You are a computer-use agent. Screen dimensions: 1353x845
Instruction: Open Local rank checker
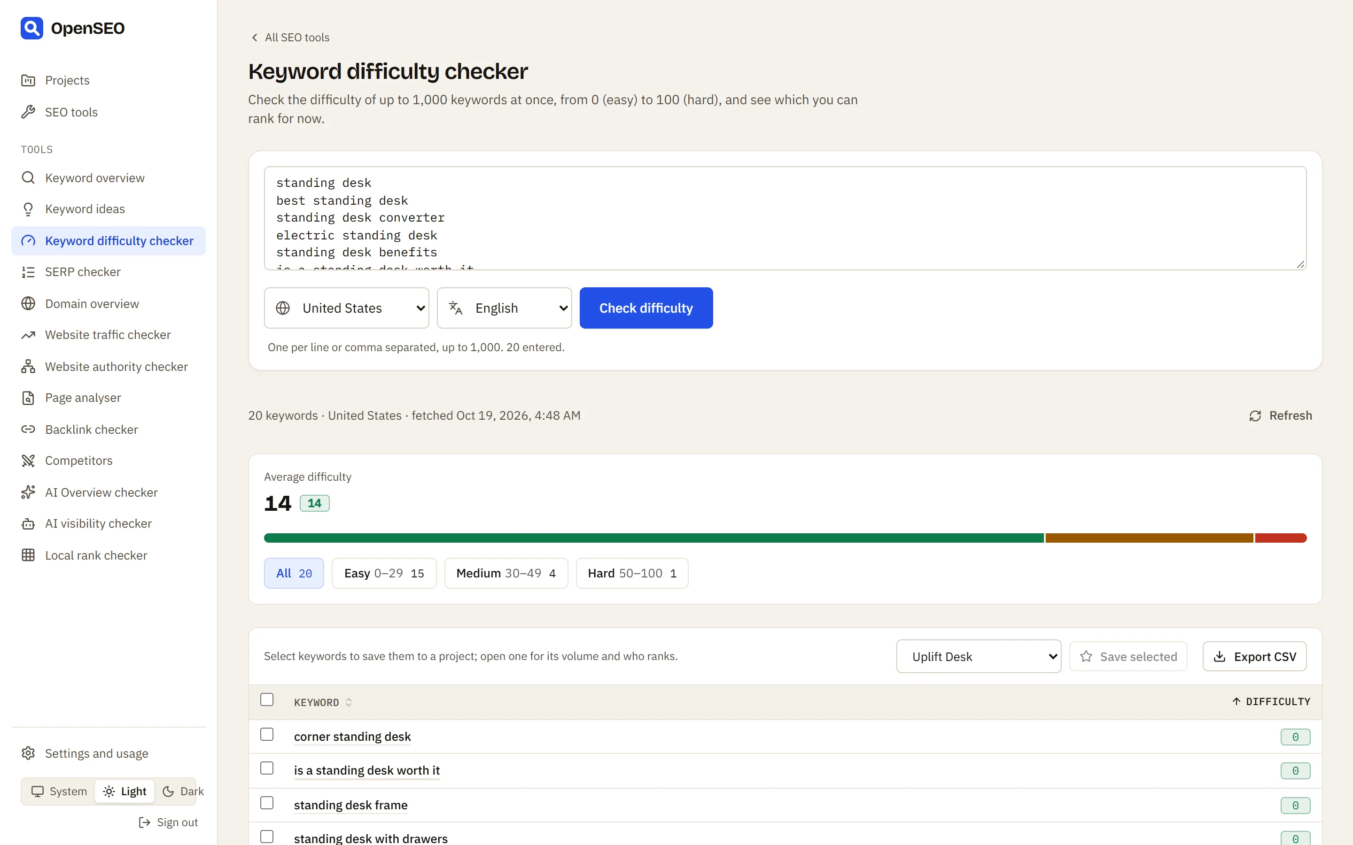coord(109,555)
